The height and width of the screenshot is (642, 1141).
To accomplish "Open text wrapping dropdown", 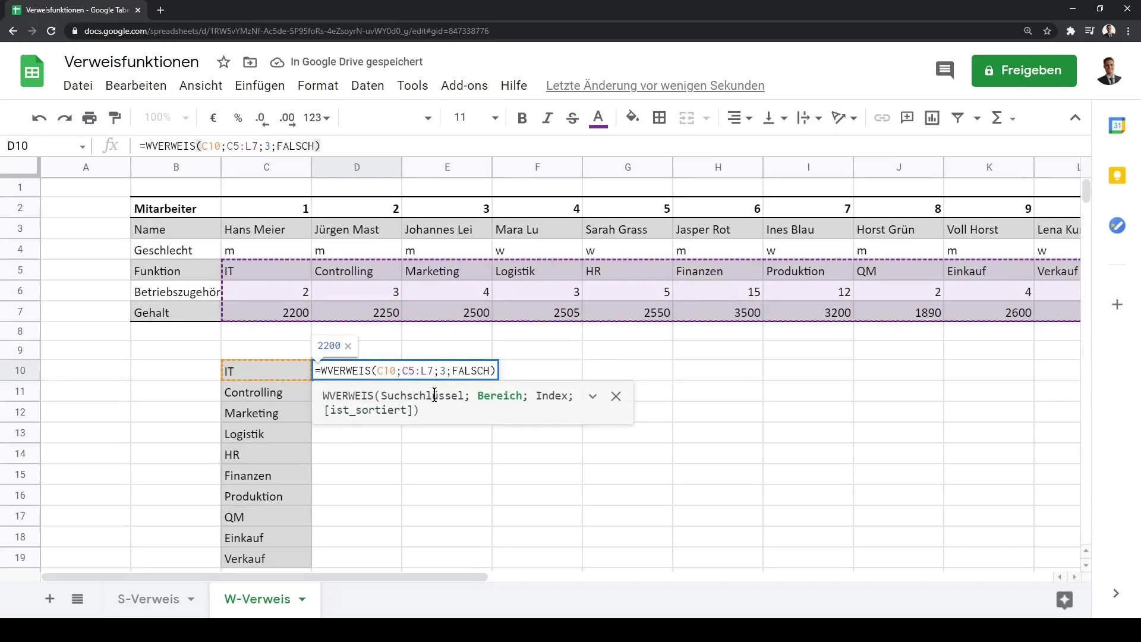I will point(809,118).
